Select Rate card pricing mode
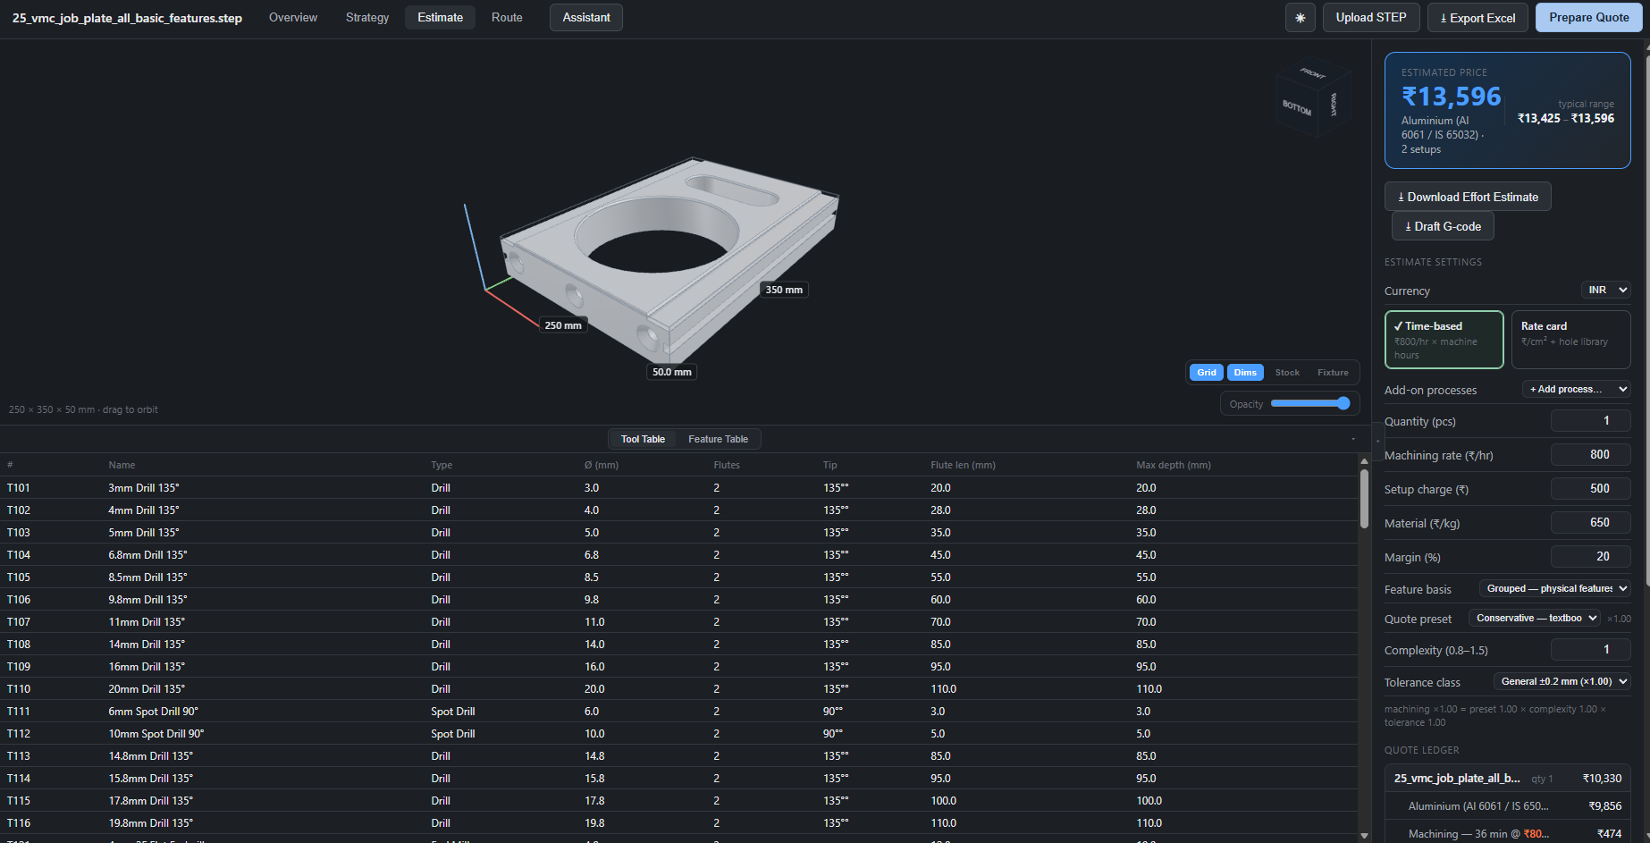 point(1570,340)
